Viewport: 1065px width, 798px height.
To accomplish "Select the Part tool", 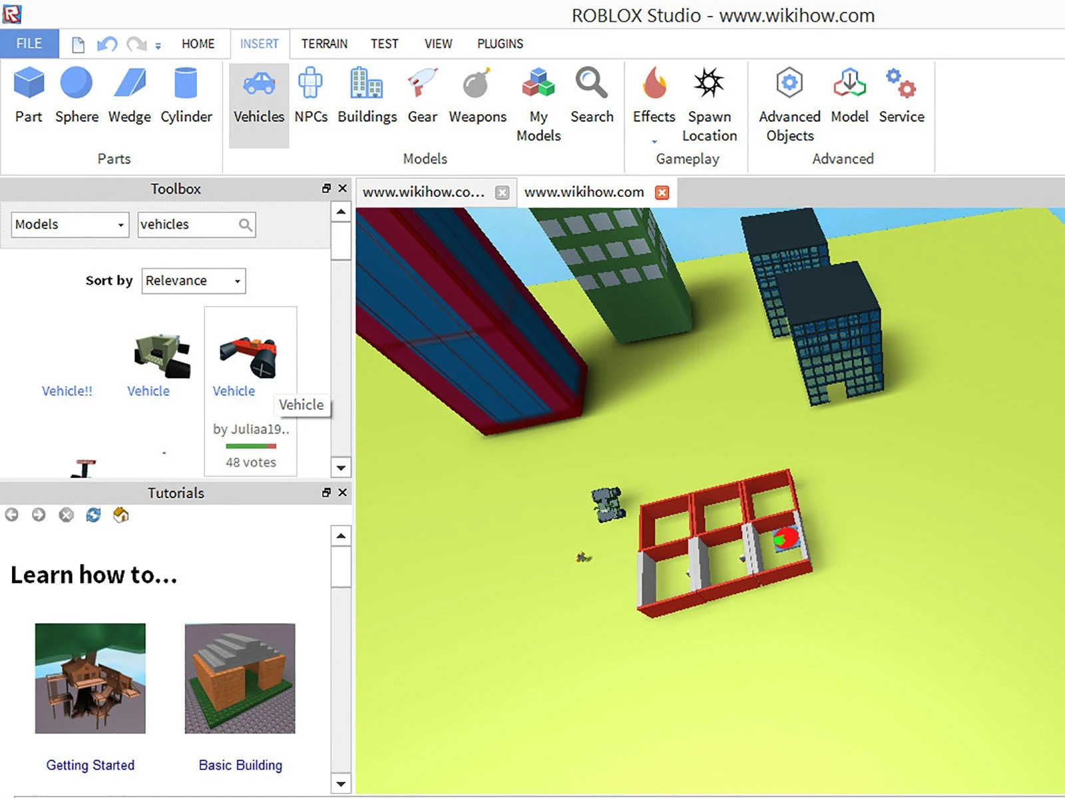I will pyautogui.click(x=28, y=96).
